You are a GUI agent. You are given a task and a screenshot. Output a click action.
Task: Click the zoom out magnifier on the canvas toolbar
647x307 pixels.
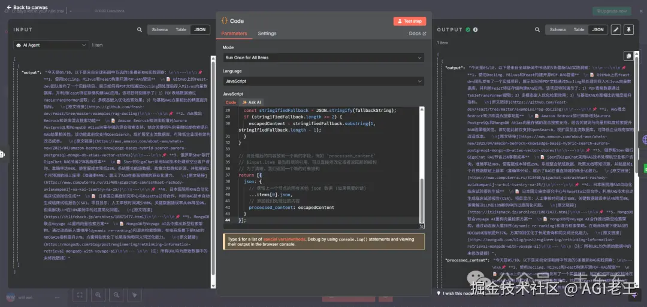click(116, 294)
